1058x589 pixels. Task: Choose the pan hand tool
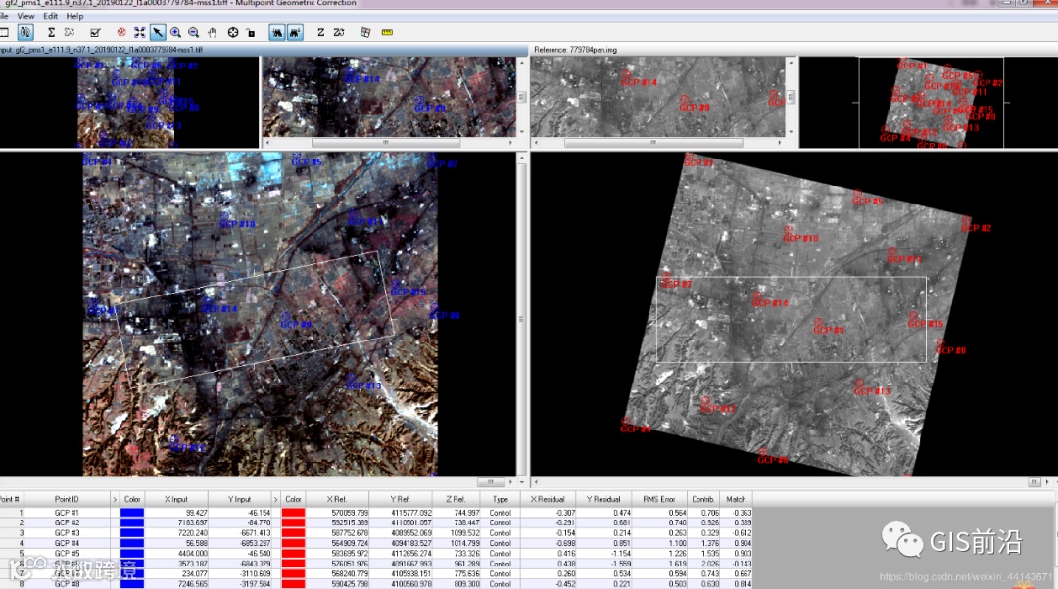[x=212, y=33]
